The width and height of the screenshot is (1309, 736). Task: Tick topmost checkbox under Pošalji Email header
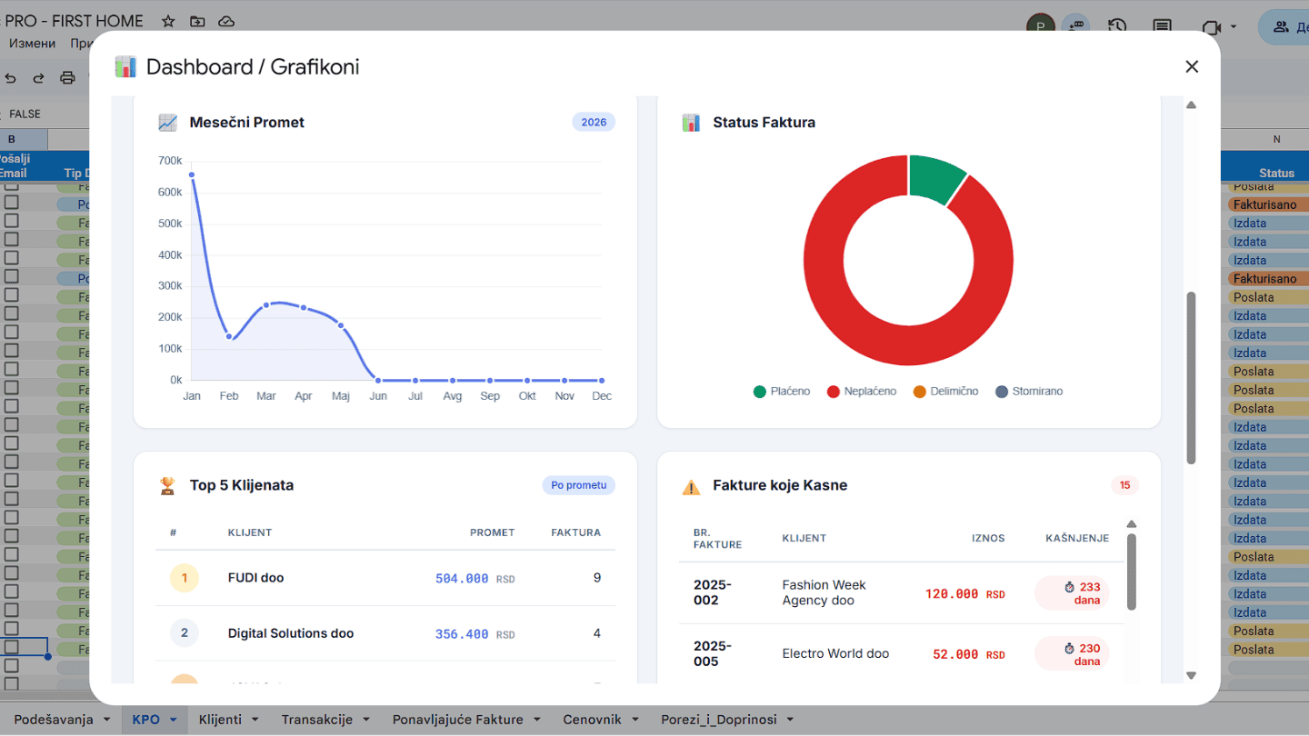point(11,185)
